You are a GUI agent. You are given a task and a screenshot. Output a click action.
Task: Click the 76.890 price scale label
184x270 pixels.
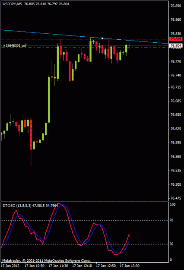pyautogui.click(x=175, y=6)
